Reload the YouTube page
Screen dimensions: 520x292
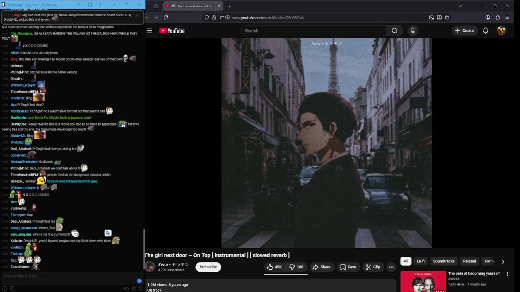(x=166, y=17)
